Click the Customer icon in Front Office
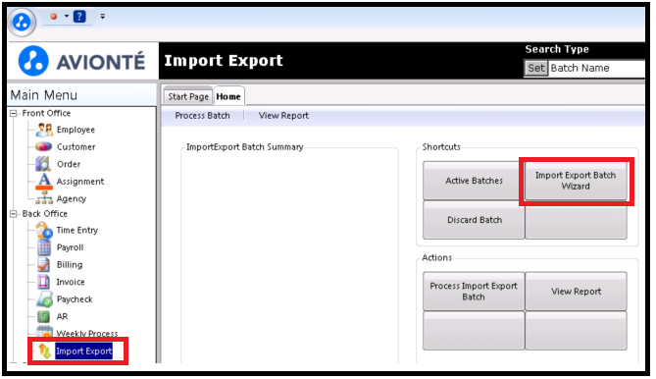This screenshot has width=656, height=379. (44, 147)
